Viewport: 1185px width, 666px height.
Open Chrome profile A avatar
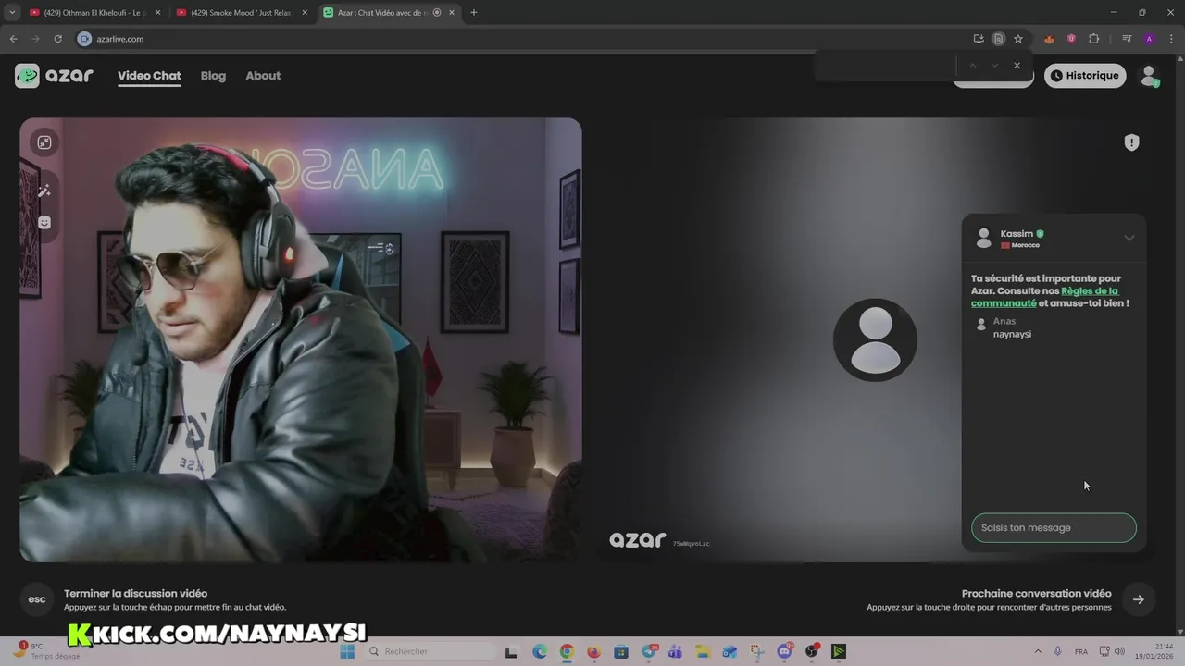(1149, 39)
